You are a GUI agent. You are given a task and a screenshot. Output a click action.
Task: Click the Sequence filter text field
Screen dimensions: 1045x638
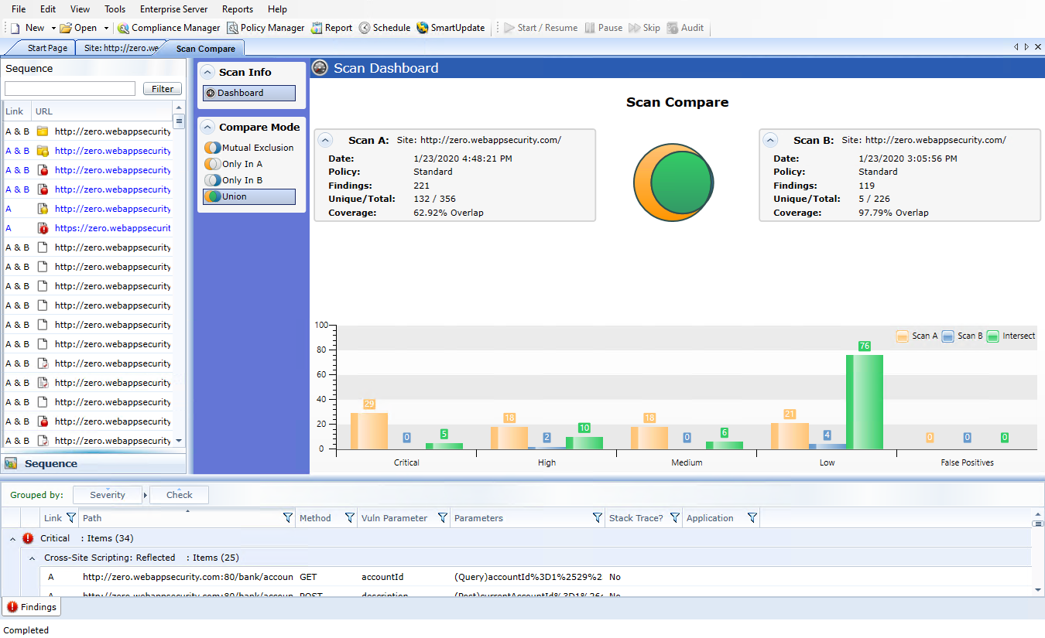[70, 89]
